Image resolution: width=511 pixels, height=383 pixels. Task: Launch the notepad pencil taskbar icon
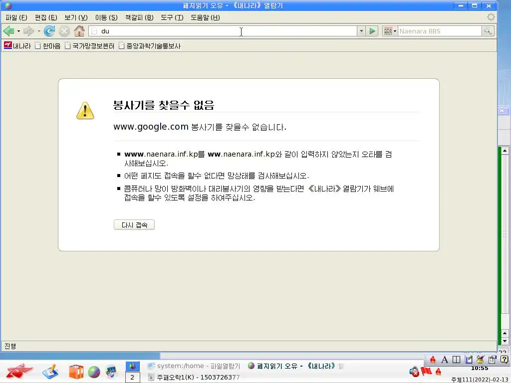coord(50,372)
